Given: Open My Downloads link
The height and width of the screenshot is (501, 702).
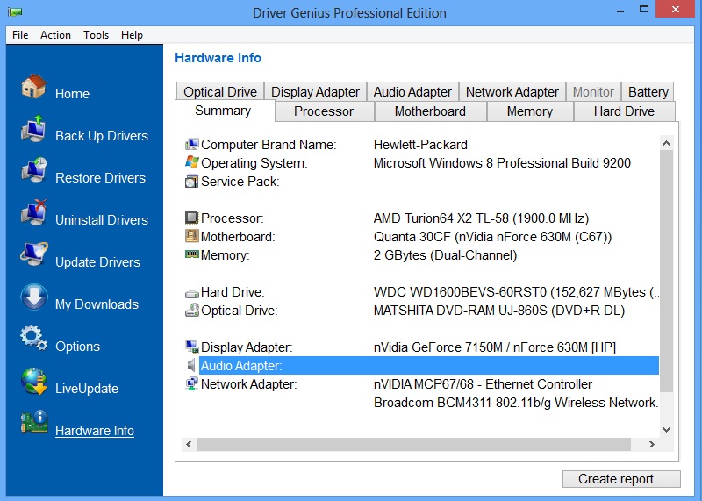Looking at the screenshot, I should pyautogui.click(x=97, y=304).
